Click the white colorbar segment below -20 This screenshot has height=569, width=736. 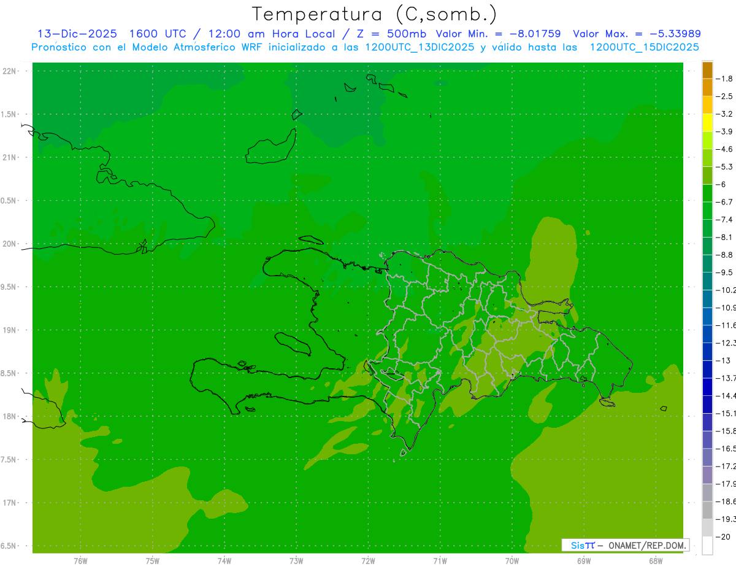tap(707, 546)
